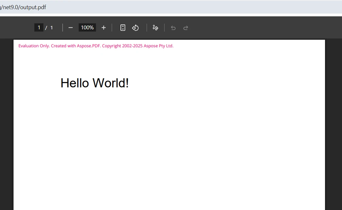The width and height of the screenshot is (342, 210).
Task: Click the address bar showing net9.0/output.pdf
Action: pyautogui.click(x=24, y=7)
